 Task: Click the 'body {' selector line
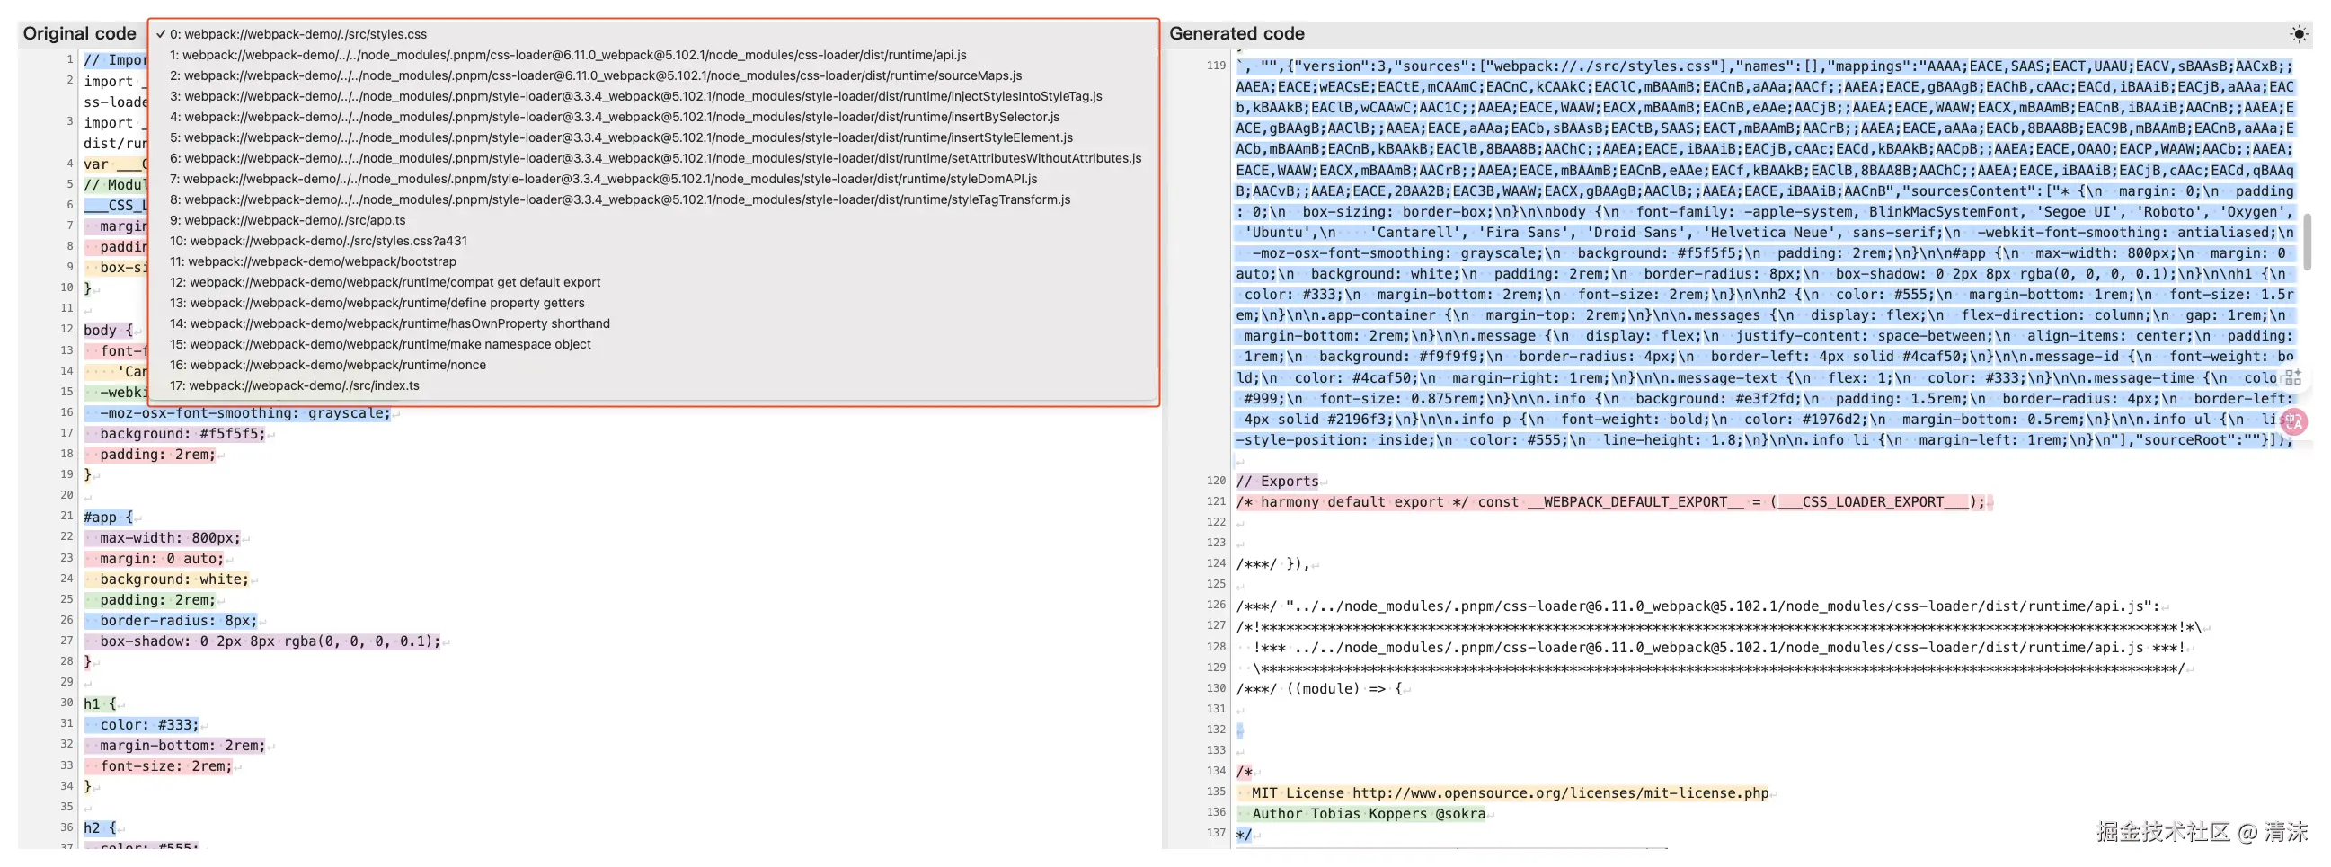109,331
